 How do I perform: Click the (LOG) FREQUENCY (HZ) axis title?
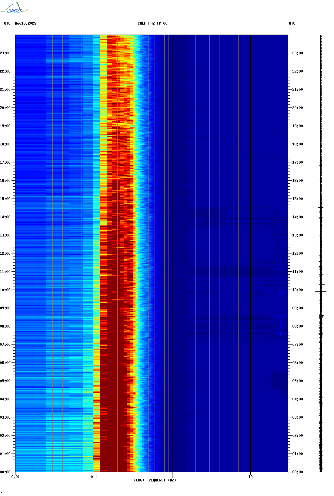coord(155,480)
